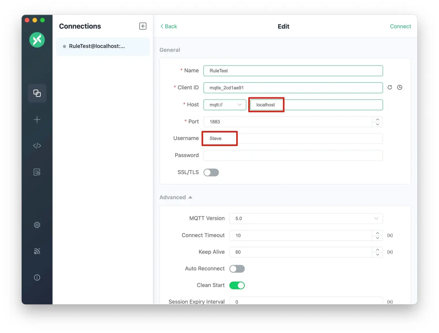Turn on Auto Reconnect

pos(237,268)
